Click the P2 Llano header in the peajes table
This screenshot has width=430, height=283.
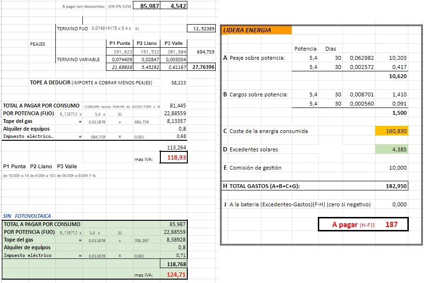tap(147, 43)
